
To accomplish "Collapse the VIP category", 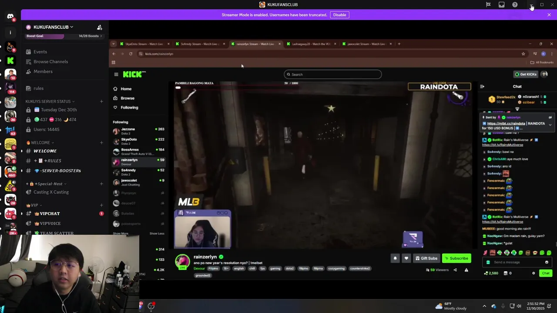I will tap(34, 205).
